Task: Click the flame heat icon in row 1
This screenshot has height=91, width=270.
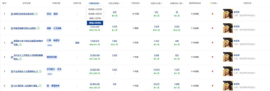Action: point(212,14)
